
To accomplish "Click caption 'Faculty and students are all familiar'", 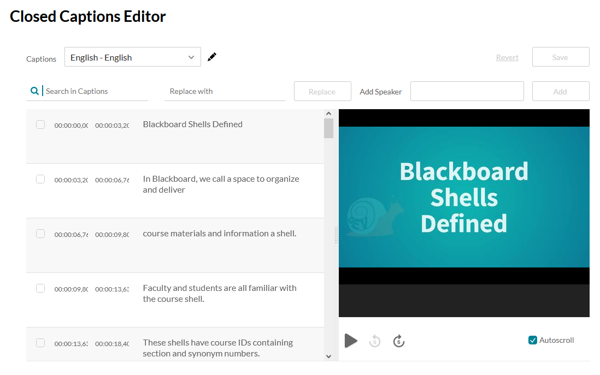I will coord(219,294).
